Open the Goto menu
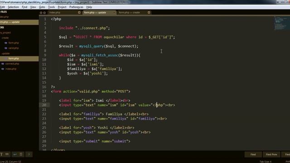Screen dimensions: 290x163 [x=42, y=7]
